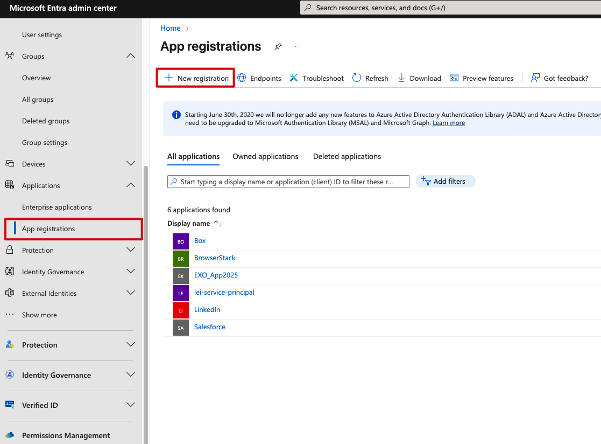Click the padlock icon beside Protection

(x=10, y=250)
